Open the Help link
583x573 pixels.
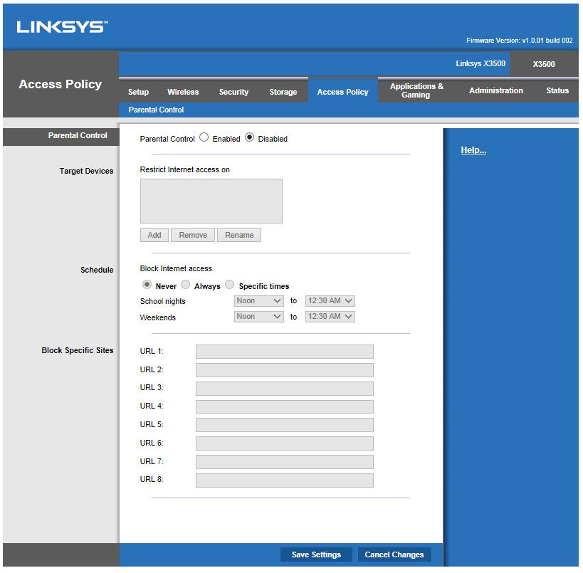coord(473,150)
